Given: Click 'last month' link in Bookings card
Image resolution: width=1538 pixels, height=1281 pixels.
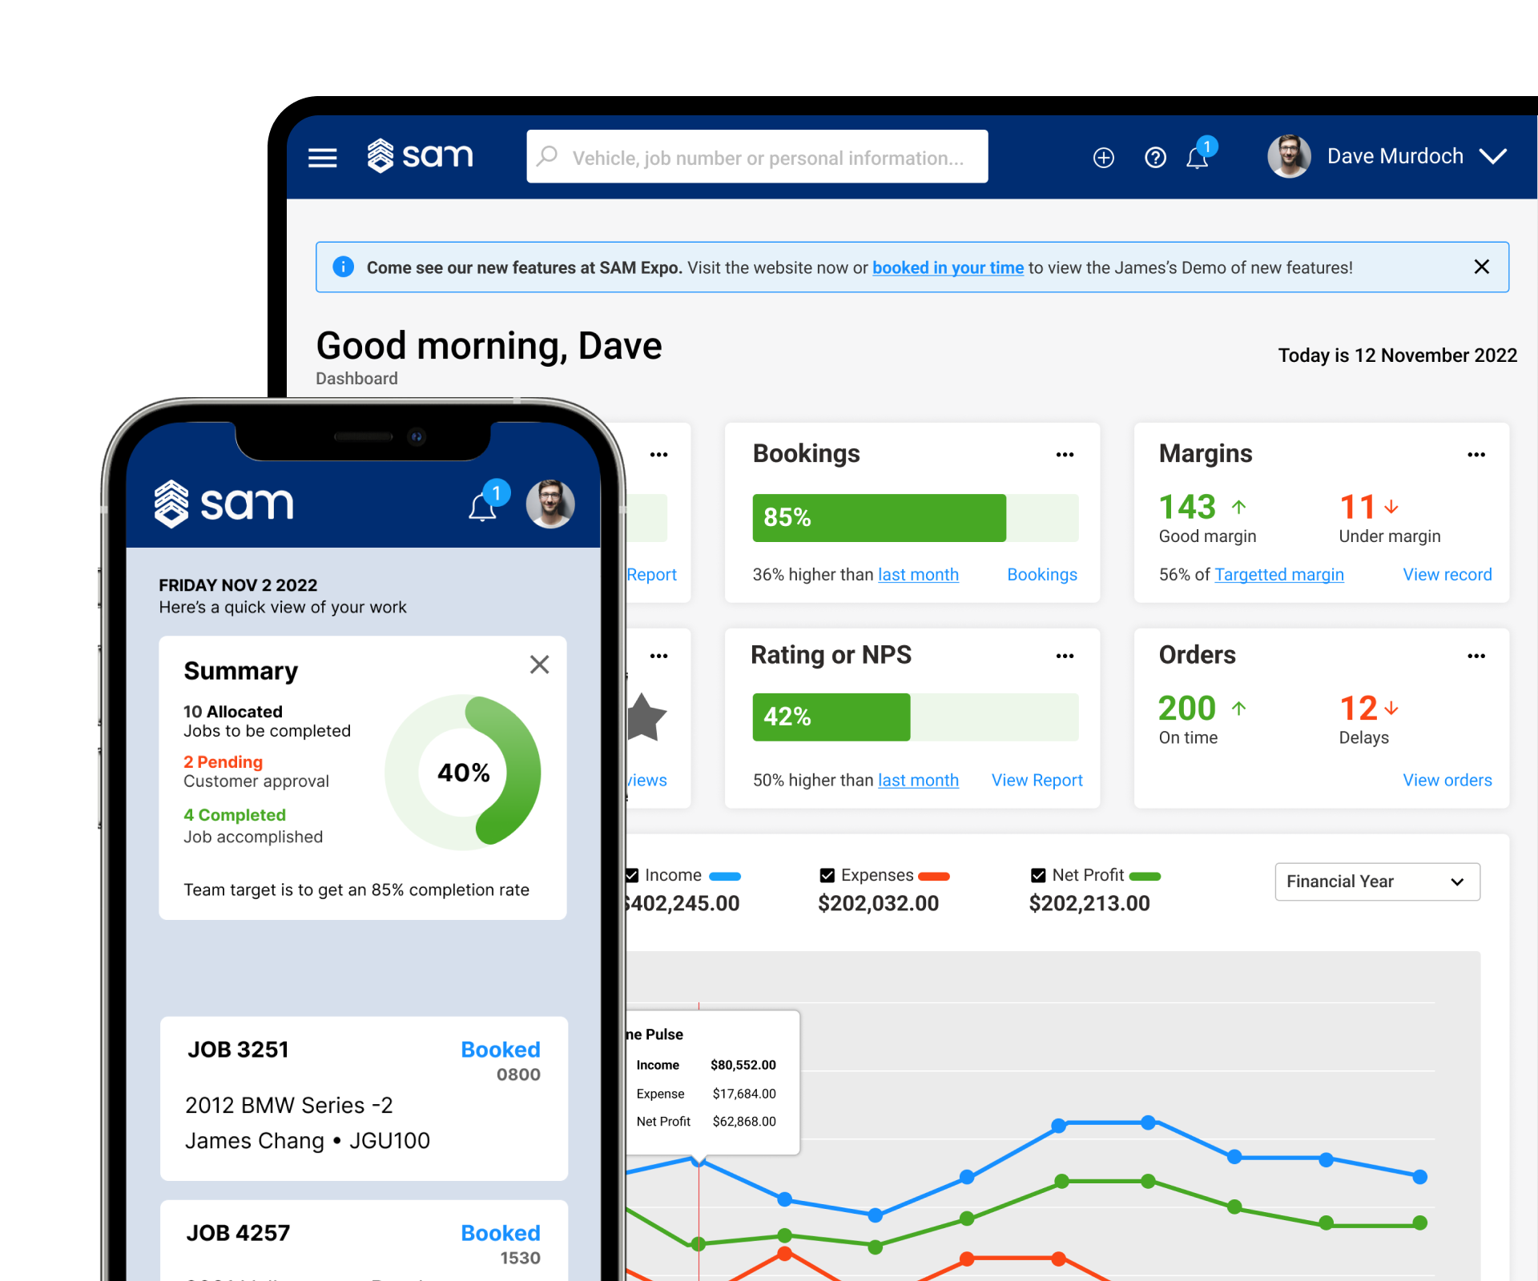Looking at the screenshot, I should pos(918,575).
